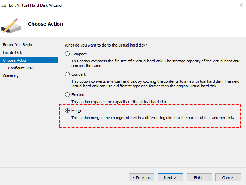Screen dimensions: 246x185
Task: Click the 'What do you want to do' question
Action: [106, 45]
